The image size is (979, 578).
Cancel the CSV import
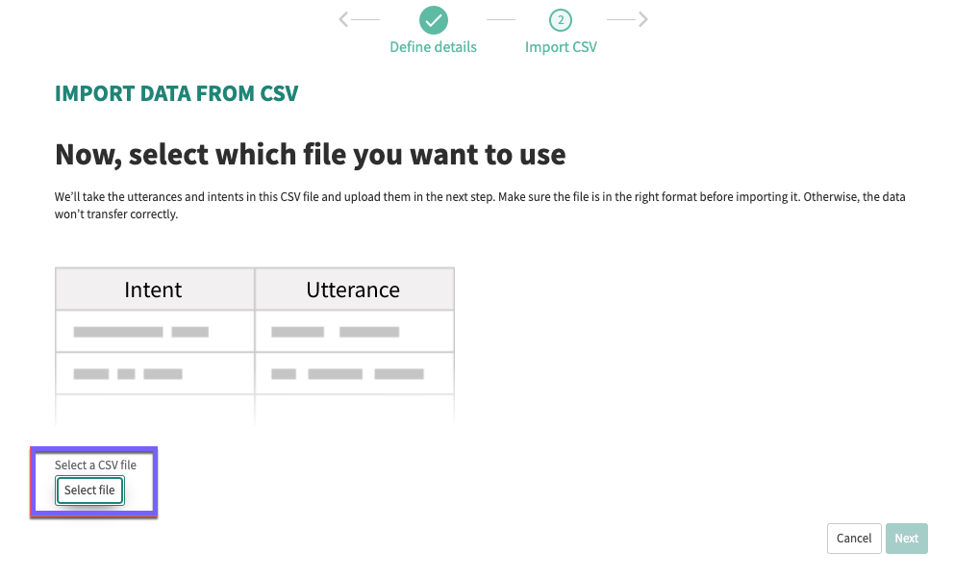tap(854, 538)
